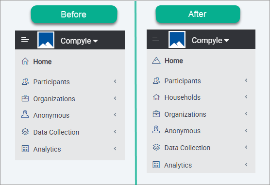Click the green After label button
Viewport: 270px width, 185px height.
198,14
